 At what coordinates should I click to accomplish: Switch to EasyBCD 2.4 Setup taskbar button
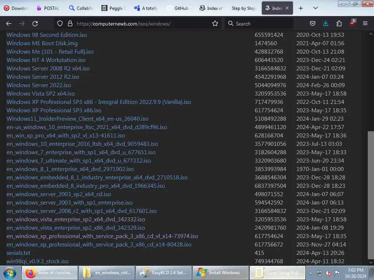click(164, 273)
